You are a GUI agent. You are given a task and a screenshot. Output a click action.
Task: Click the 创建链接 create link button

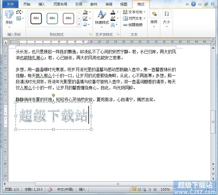tap(133, 25)
